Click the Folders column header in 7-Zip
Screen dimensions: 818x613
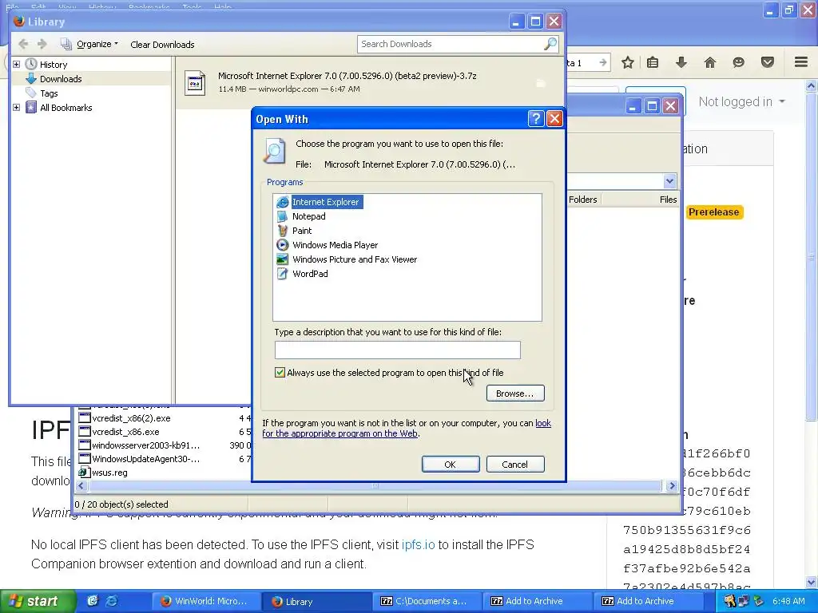[x=582, y=199]
